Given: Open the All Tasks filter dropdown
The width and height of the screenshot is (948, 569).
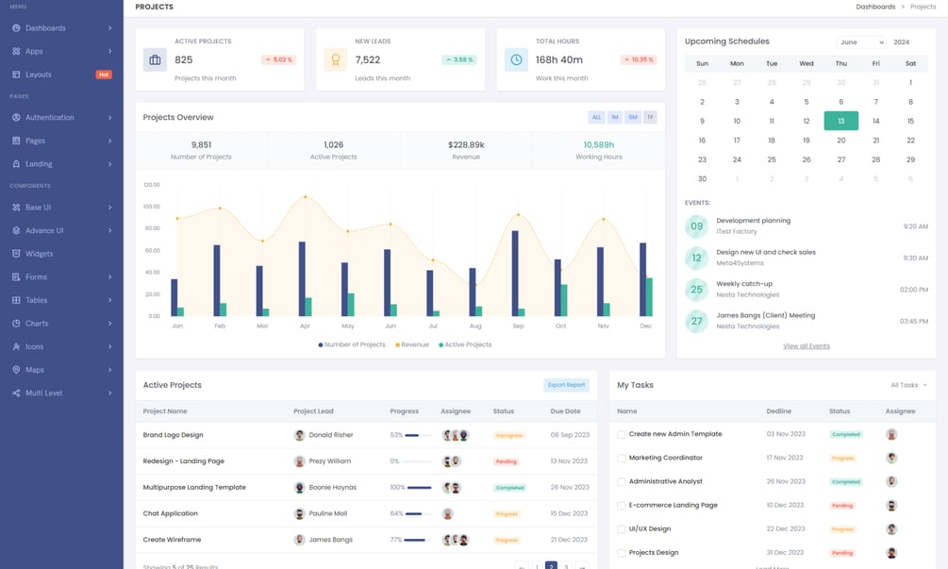Looking at the screenshot, I should (908, 385).
